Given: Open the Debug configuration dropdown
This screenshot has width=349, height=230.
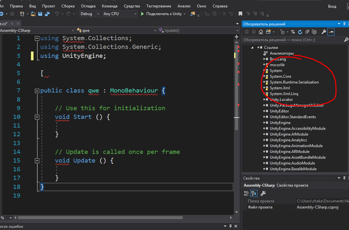Looking at the screenshot, I should tap(90, 14).
